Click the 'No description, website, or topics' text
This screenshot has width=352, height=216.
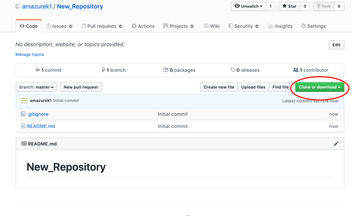click(x=70, y=44)
